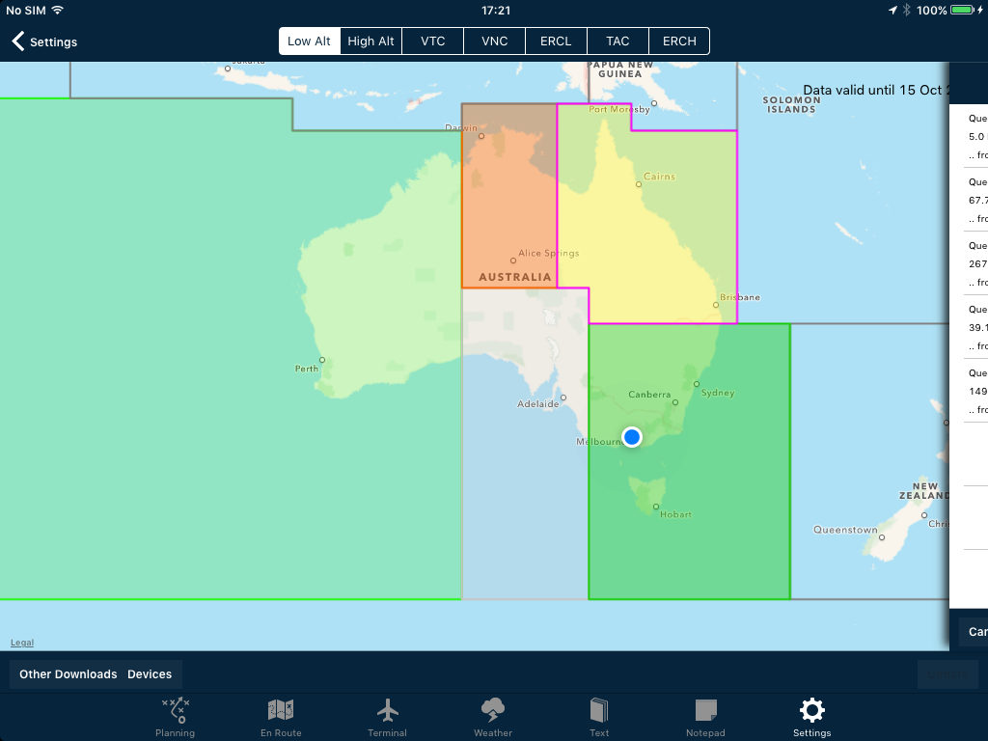Open the Weather cloud icon
988x741 pixels.
point(493,710)
